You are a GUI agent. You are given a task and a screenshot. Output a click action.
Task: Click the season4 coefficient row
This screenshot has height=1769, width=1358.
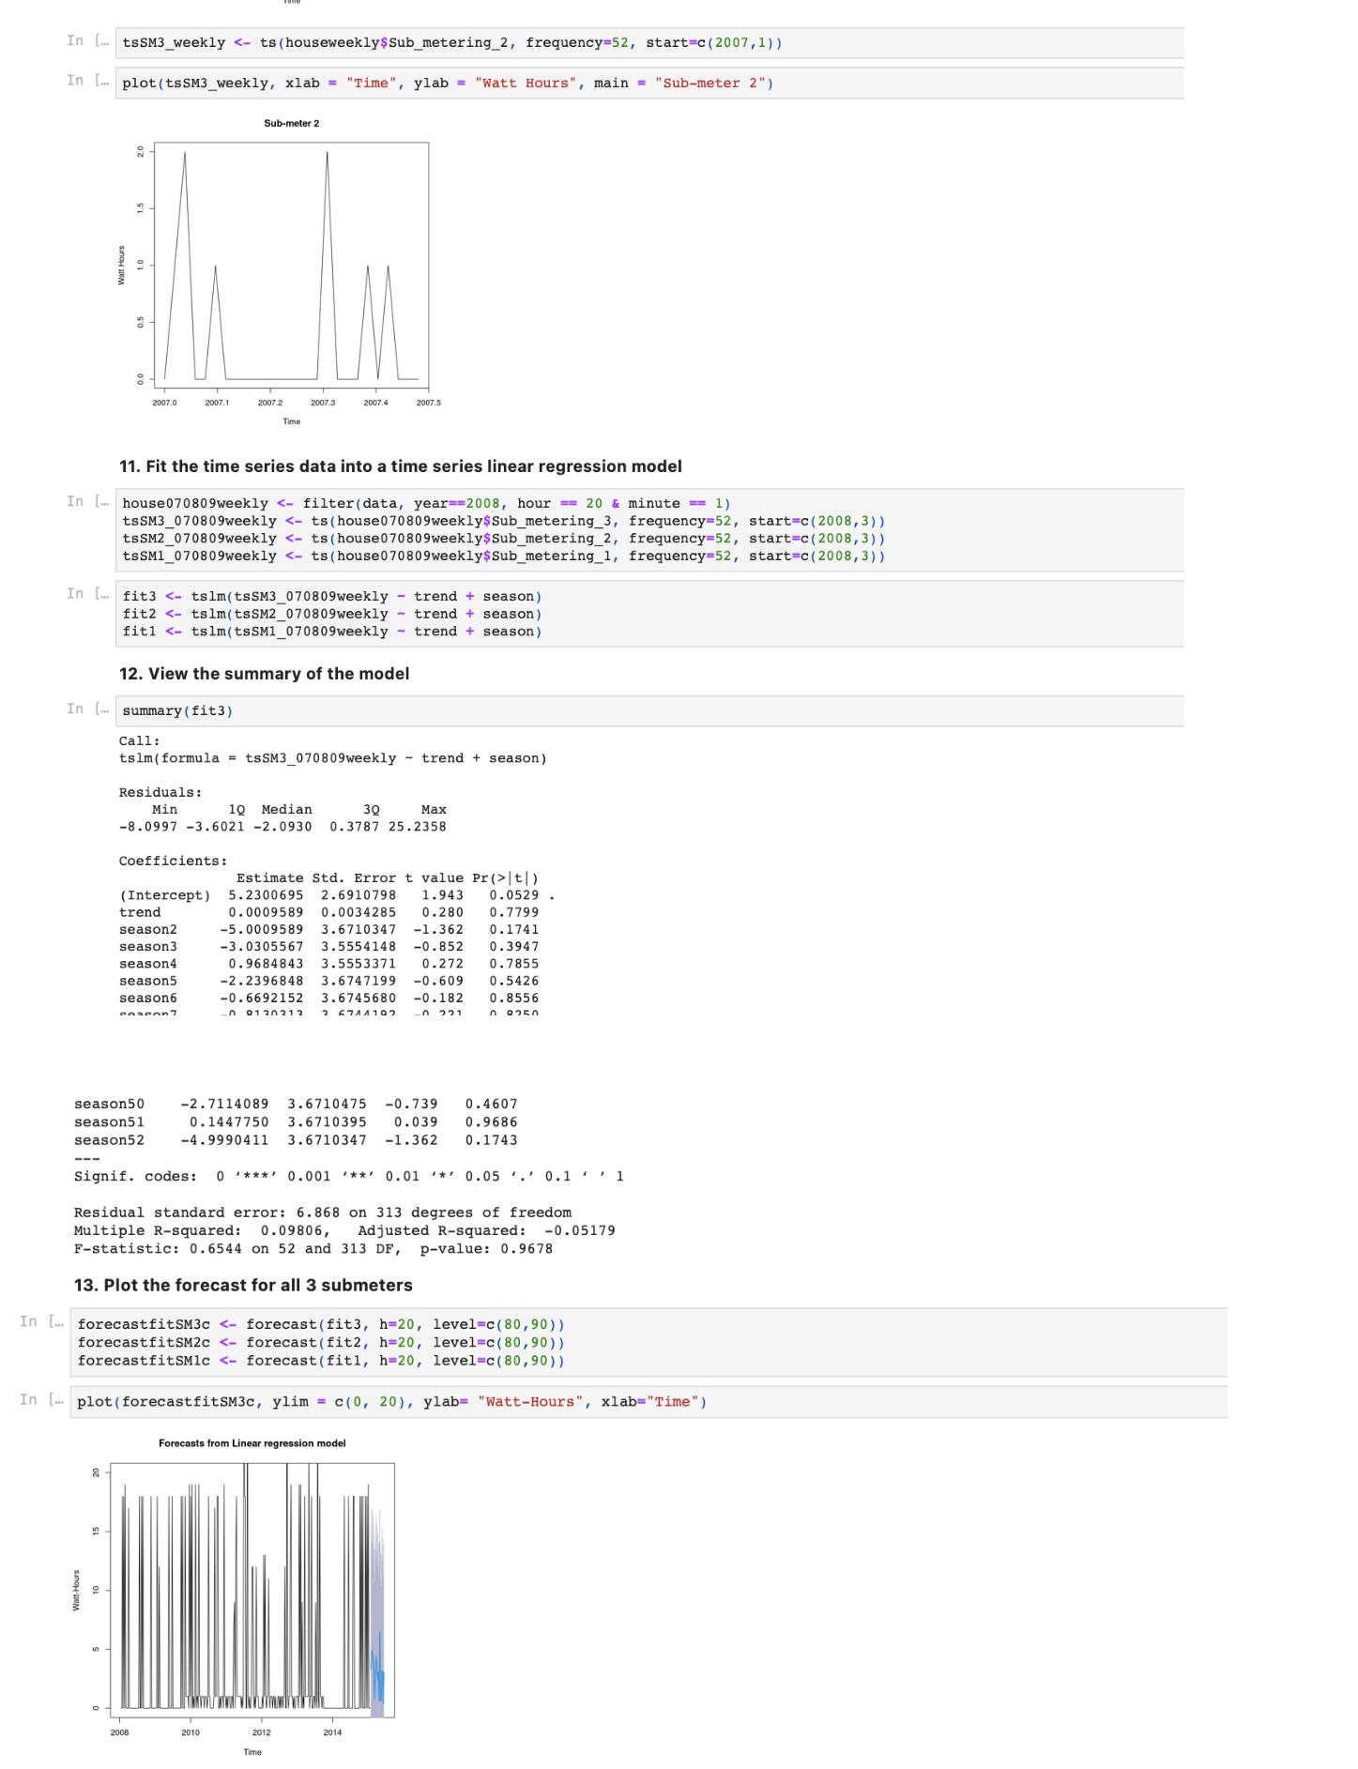[329, 964]
